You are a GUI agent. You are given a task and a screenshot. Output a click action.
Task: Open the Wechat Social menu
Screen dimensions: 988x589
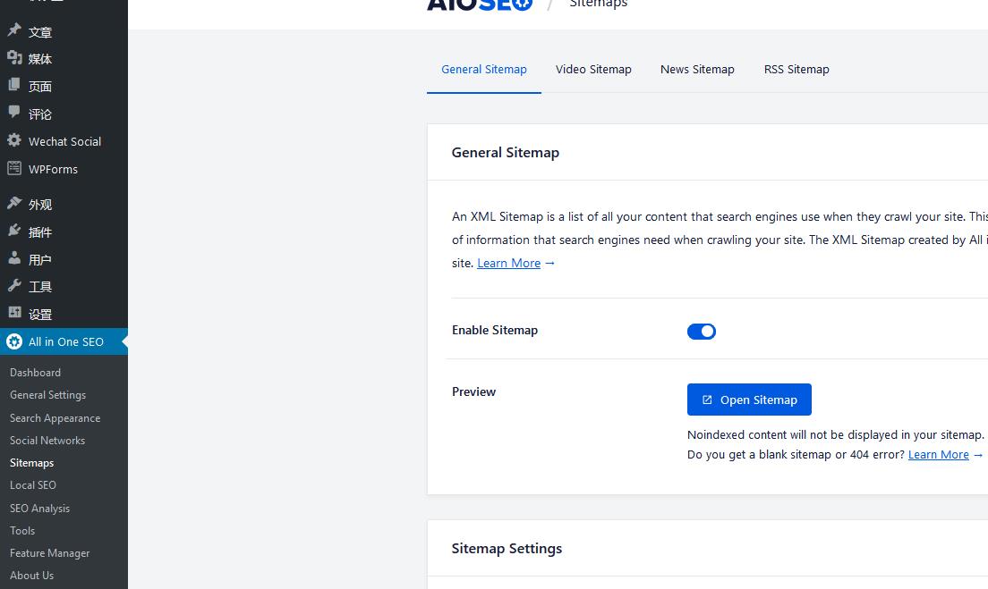click(64, 141)
